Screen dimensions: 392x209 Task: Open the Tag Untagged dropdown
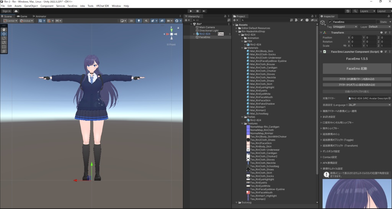click(345, 27)
